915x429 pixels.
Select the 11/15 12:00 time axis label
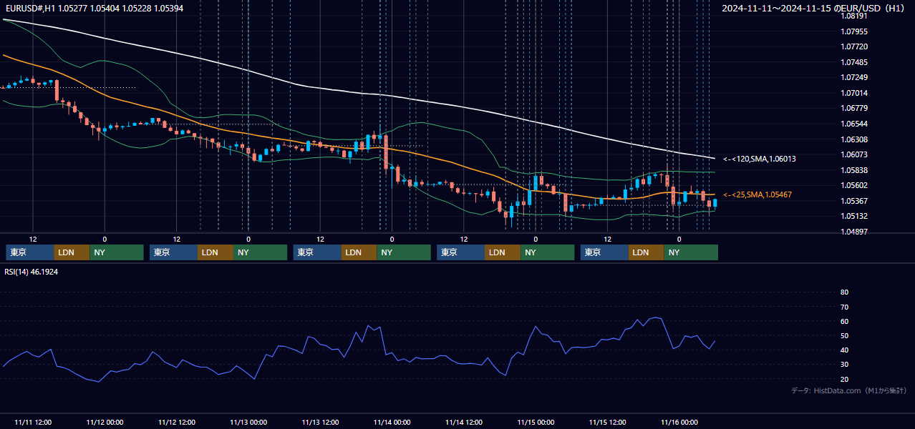pyautogui.click(x=608, y=423)
